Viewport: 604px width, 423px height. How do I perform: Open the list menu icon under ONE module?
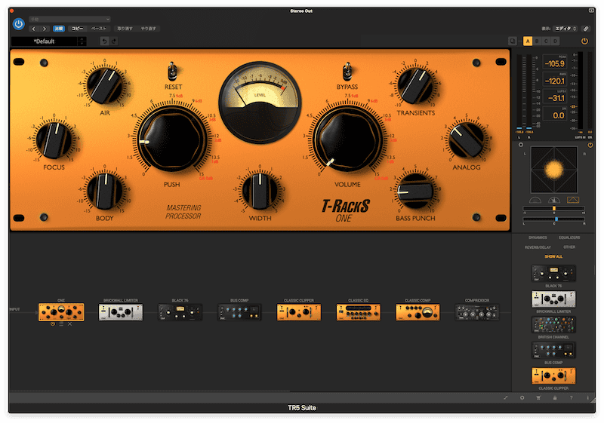61,324
